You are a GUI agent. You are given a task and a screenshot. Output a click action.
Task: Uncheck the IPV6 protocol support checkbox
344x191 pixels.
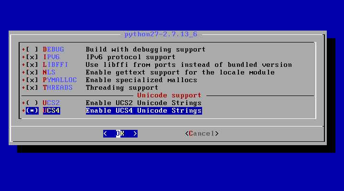pos(32,57)
